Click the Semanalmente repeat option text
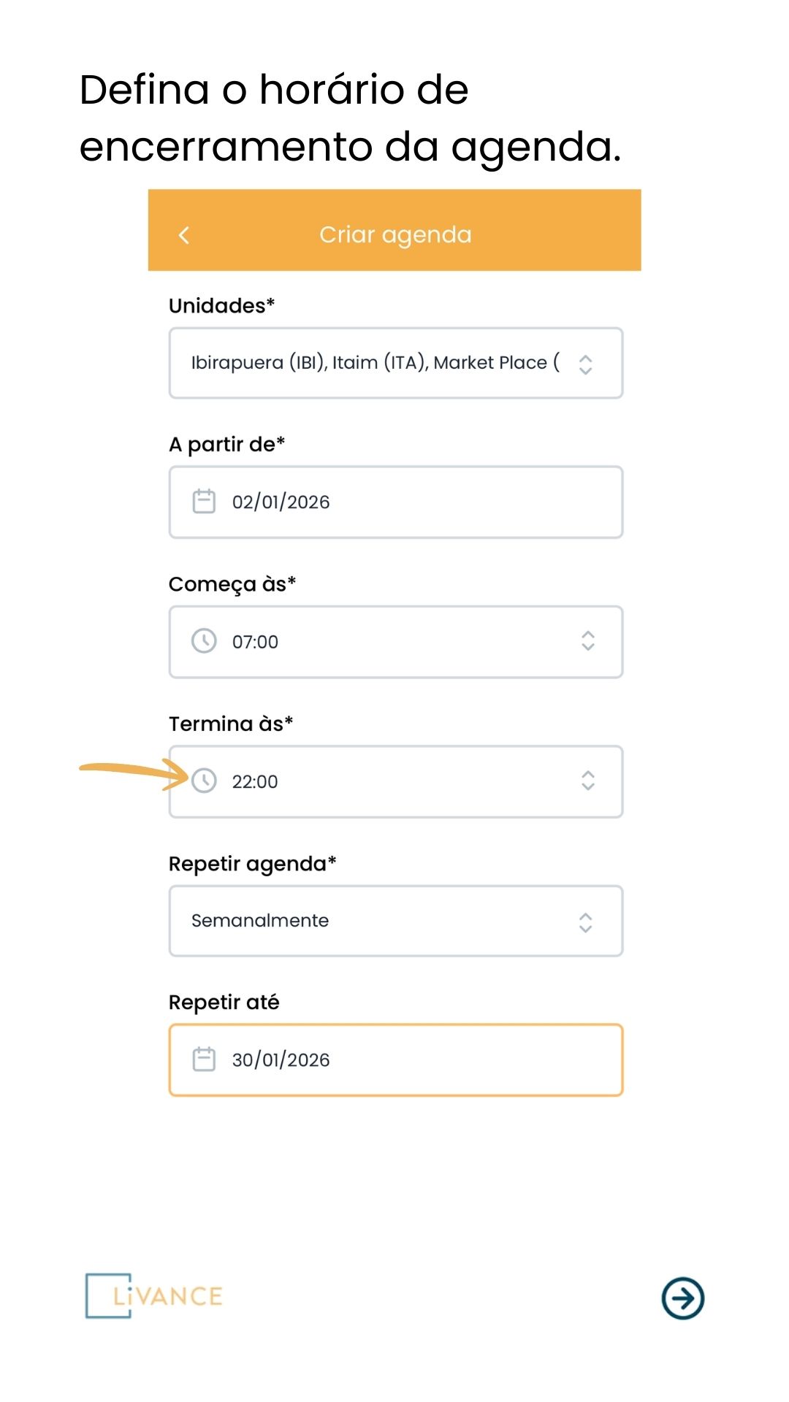 point(260,921)
